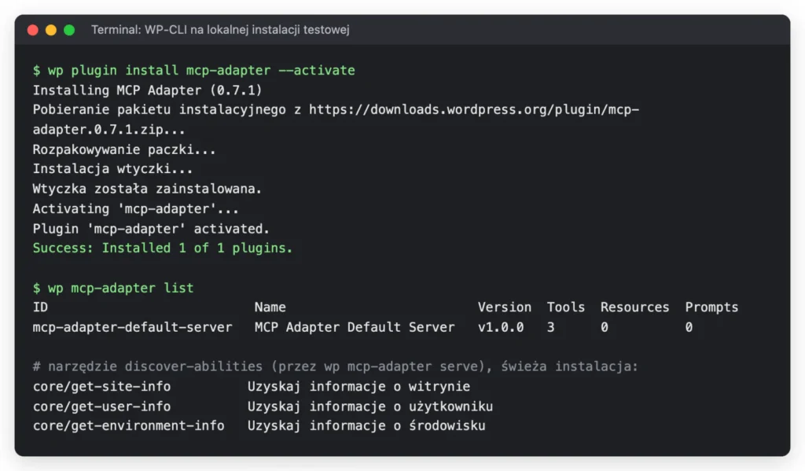Click the 'Tools' column header

[x=566, y=307]
